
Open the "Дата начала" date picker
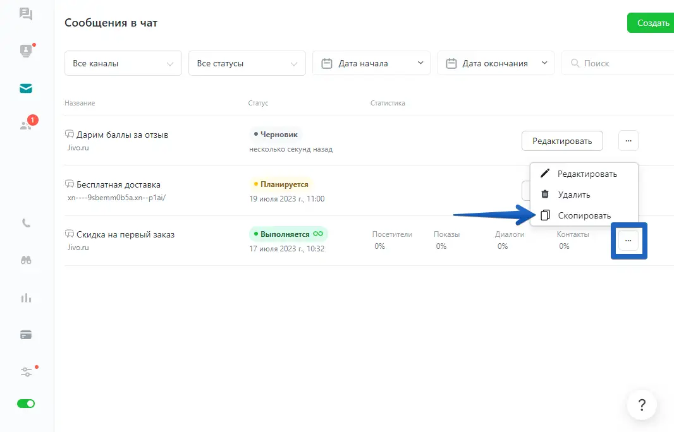pos(371,63)
